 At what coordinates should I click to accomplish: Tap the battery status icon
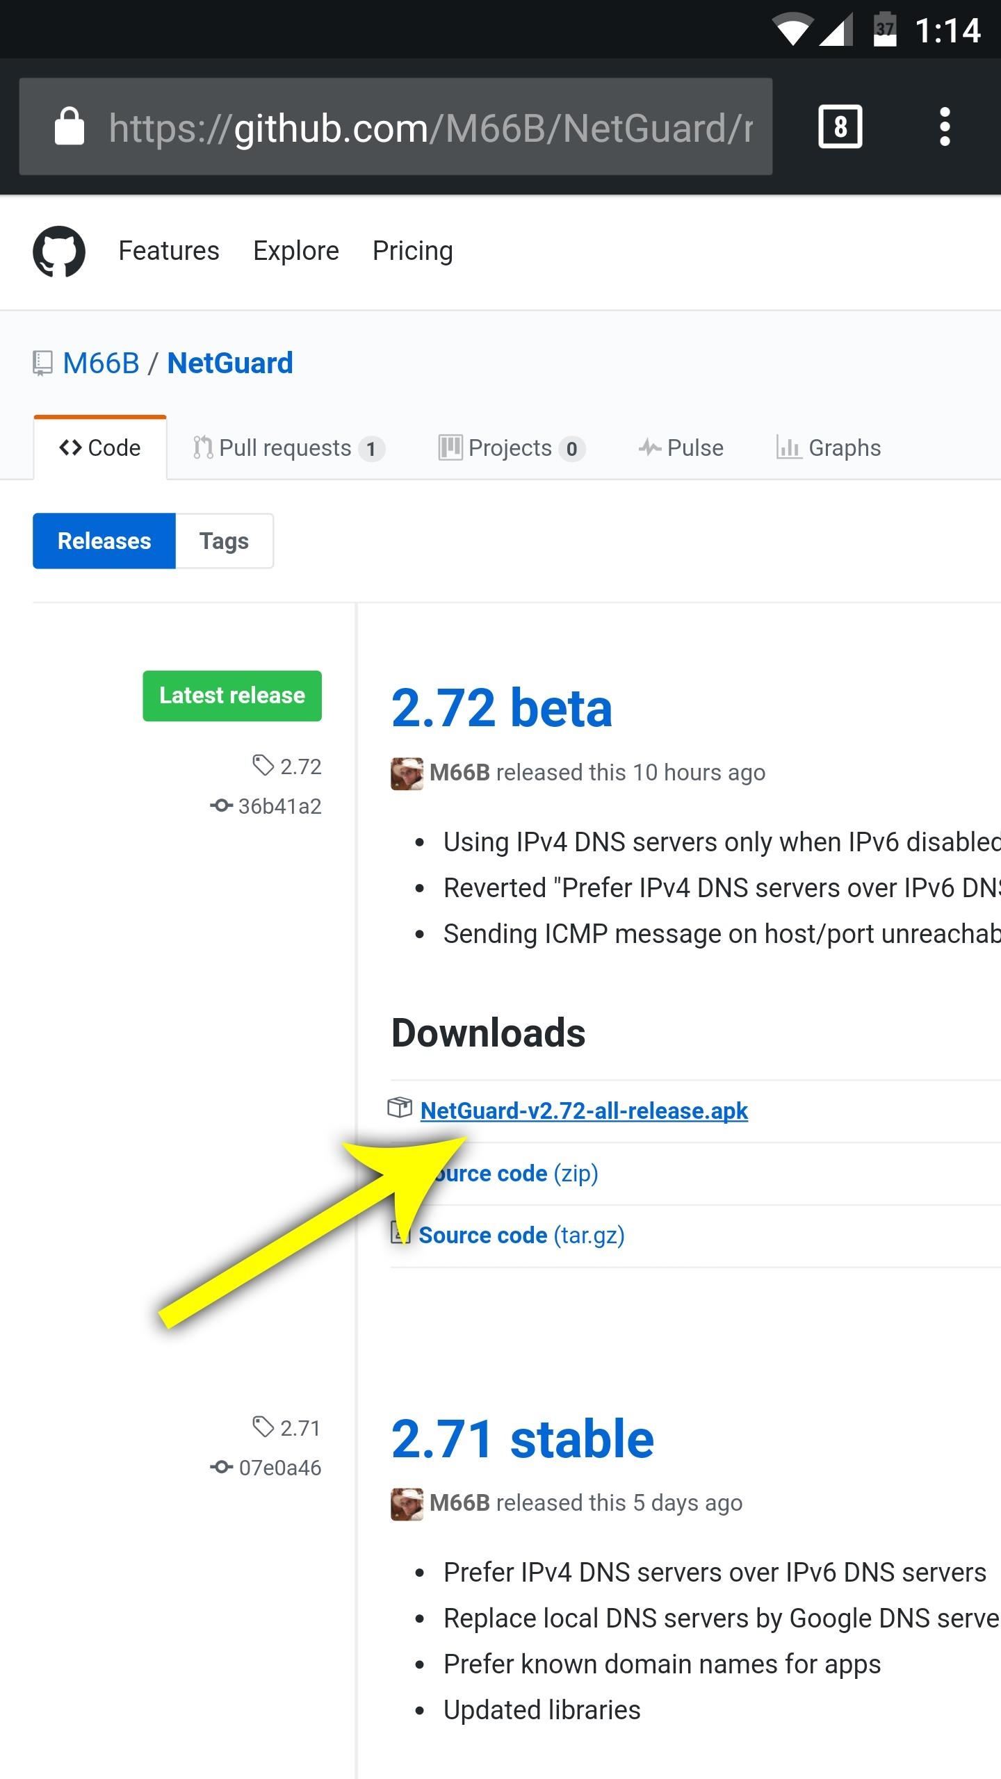click(x=885, y=29)
